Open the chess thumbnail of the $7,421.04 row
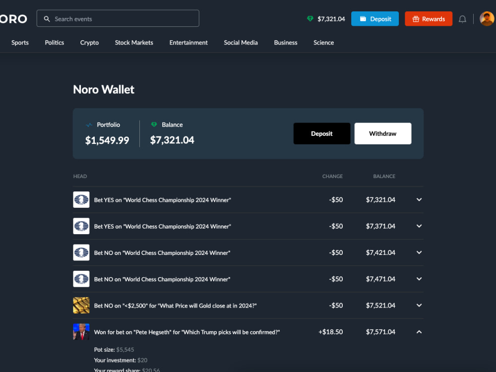Viewport: 496px width, 372px height. click(81, 252)
